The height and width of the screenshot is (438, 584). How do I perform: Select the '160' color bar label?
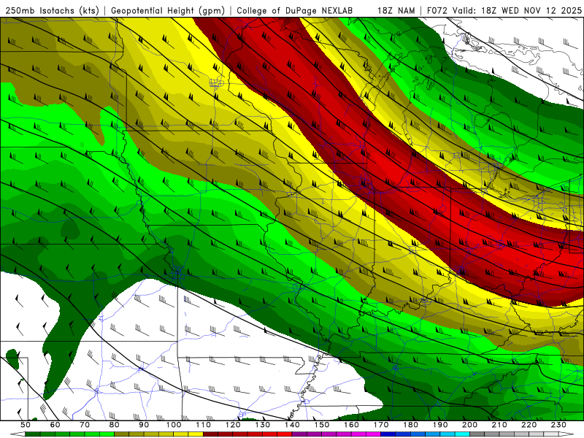pos(351,425)
